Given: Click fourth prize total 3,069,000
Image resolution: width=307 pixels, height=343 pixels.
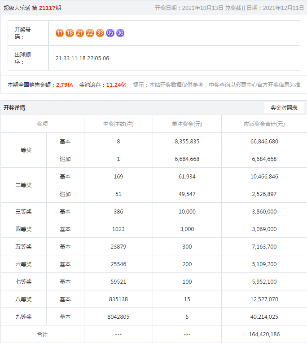Looking at the screenshot, I should 264,229.
